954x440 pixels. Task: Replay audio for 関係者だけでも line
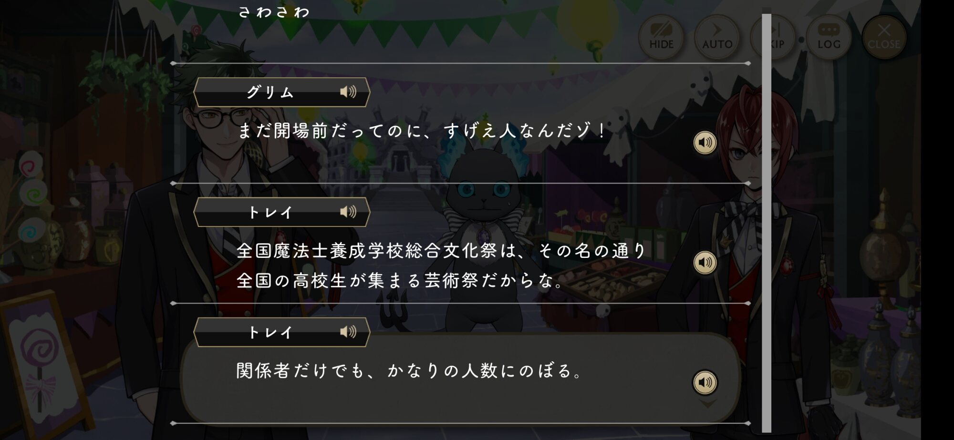pyautogui.click(x=705, y=382)
